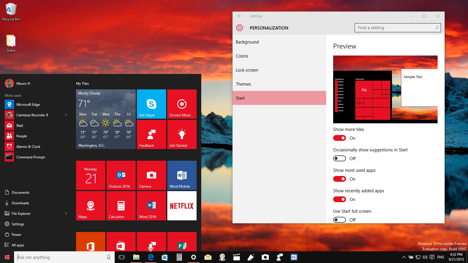Open the Netflix tile
The height and width of the screenshot is (263, 468).
coord(182,205)
